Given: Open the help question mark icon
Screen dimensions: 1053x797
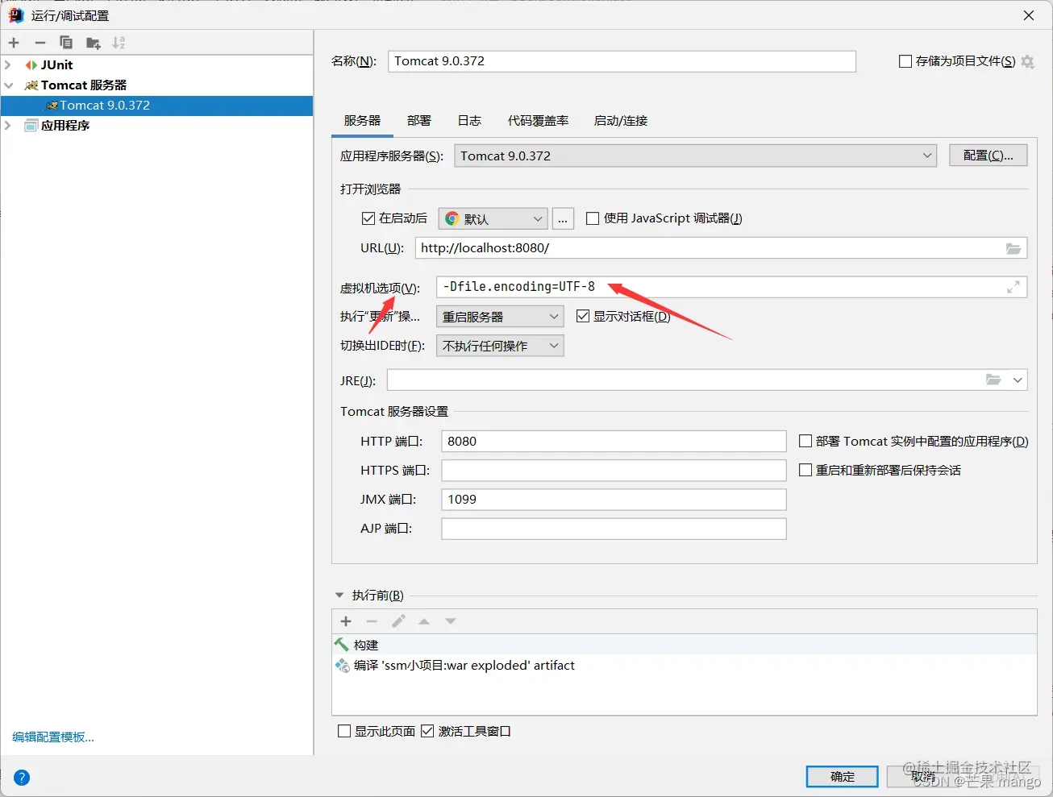Looking at the screenshot, I should 22,778.
